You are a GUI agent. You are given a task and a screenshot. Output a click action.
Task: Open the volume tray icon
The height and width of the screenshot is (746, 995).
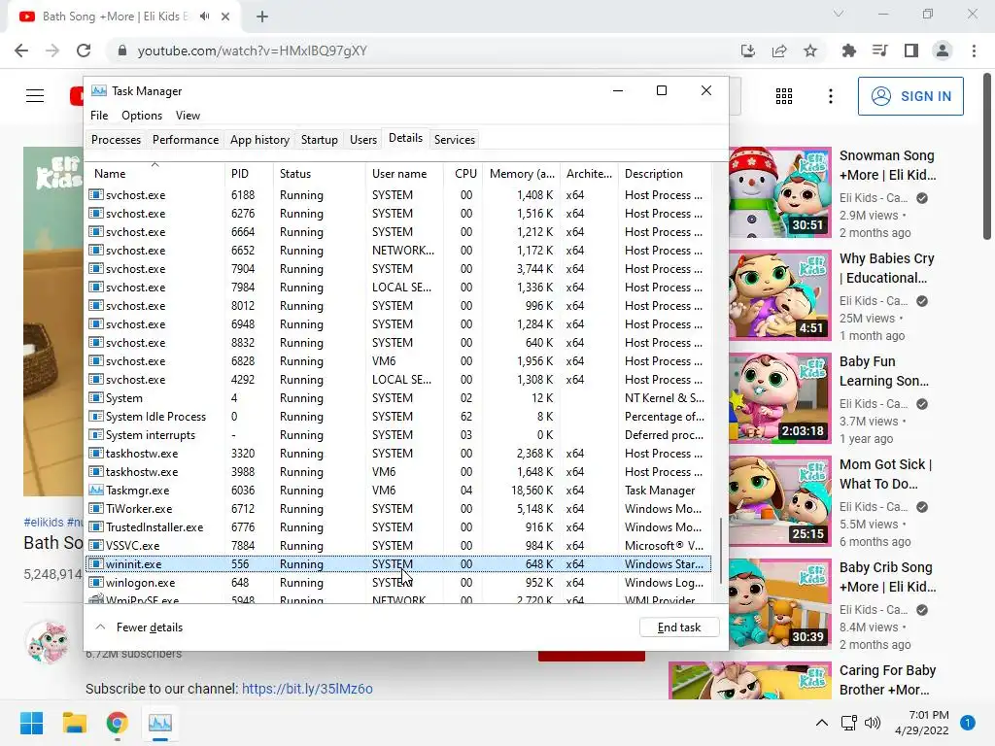coord(873,723)
